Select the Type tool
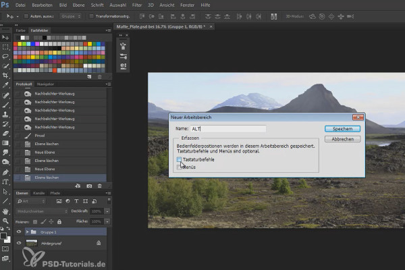This screenshot has width=405, height=270. coord(5,182)
